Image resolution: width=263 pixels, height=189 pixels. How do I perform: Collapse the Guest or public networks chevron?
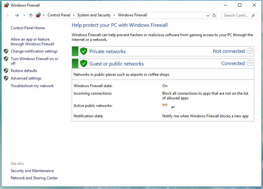click(250, 63)
